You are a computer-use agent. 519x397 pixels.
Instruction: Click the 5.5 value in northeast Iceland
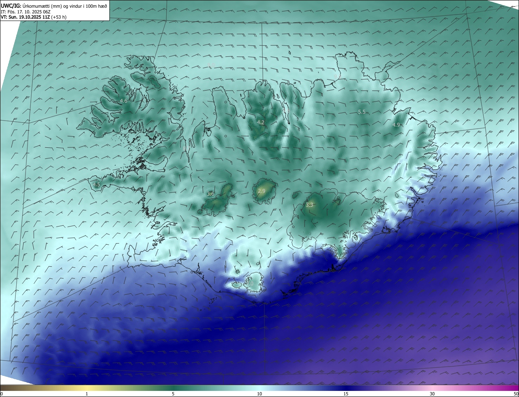click(x=362, y=112)
